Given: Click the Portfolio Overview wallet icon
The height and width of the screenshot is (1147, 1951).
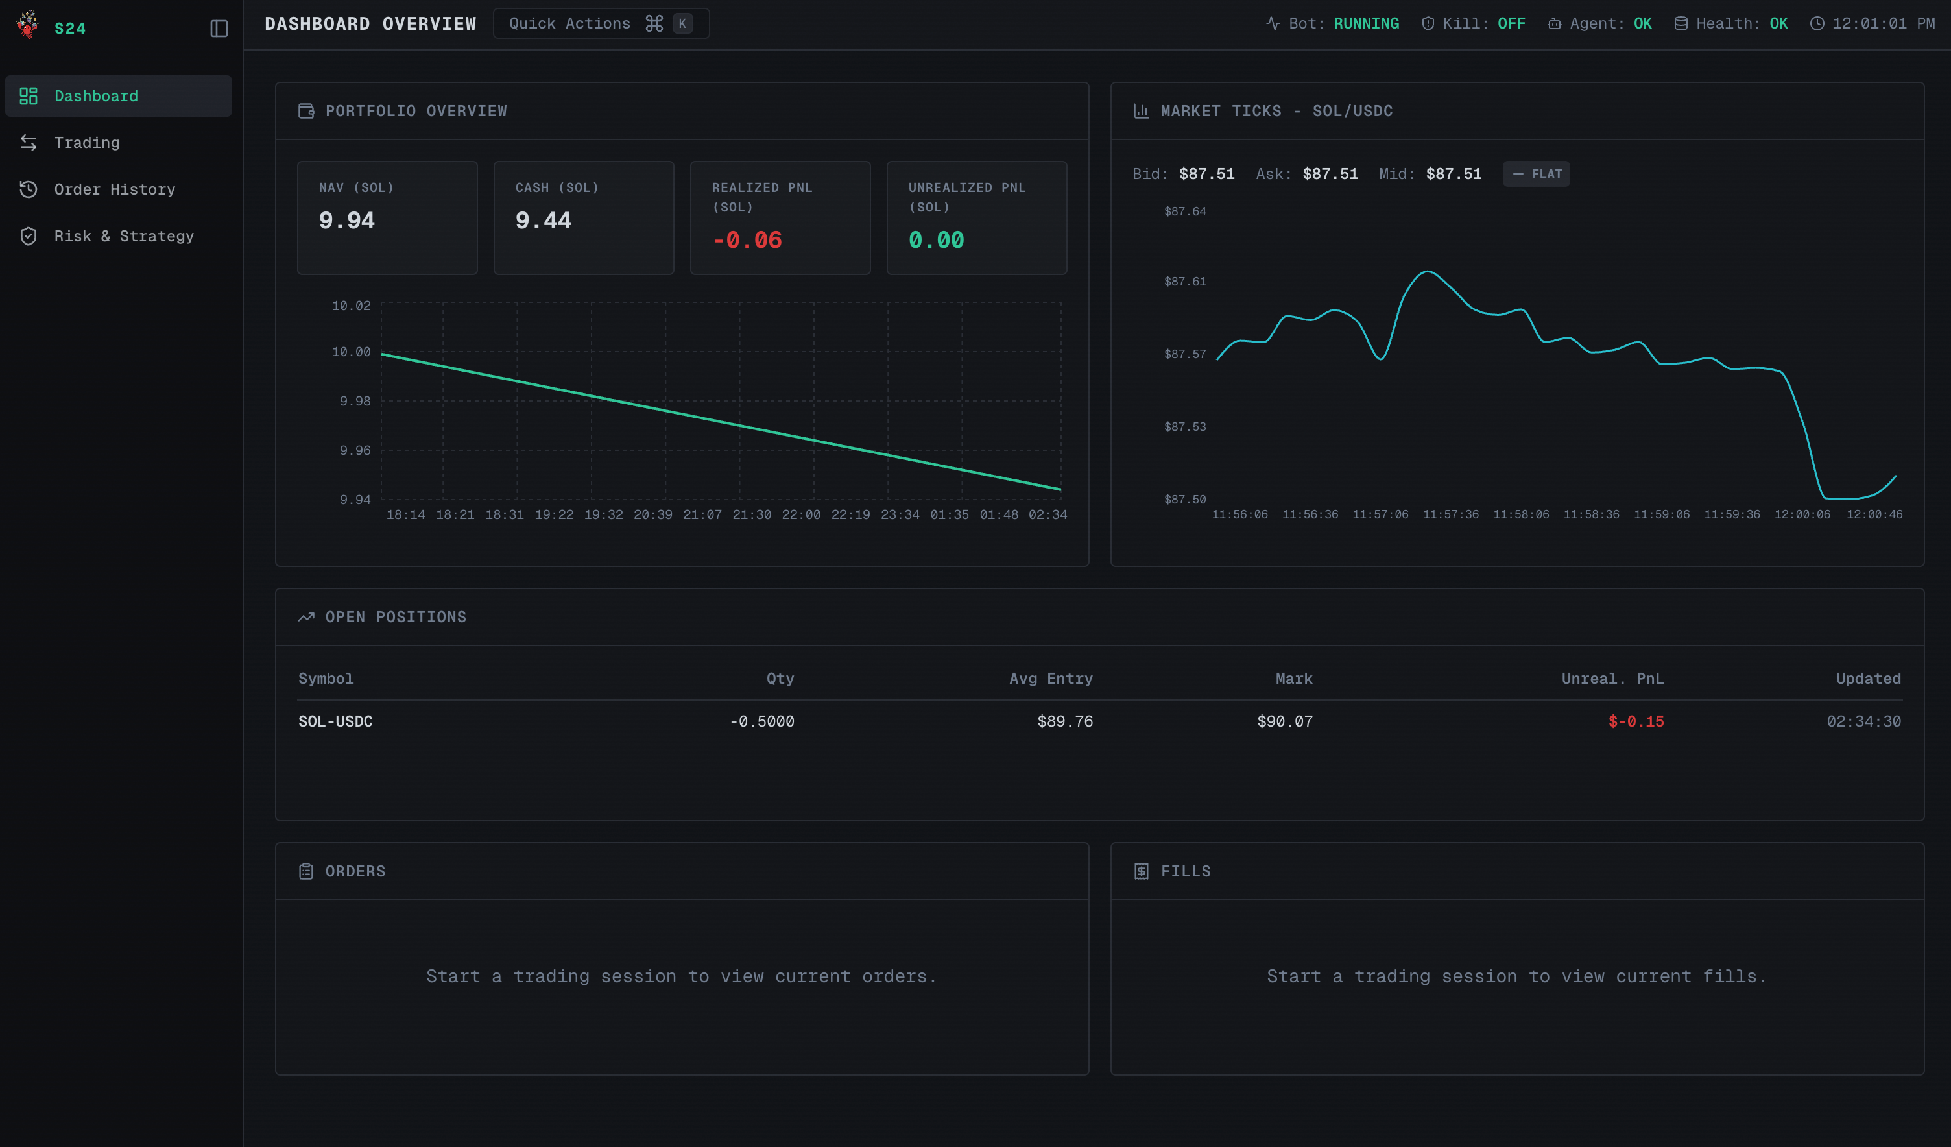Looking at the screenshot, I should point(305,111).
